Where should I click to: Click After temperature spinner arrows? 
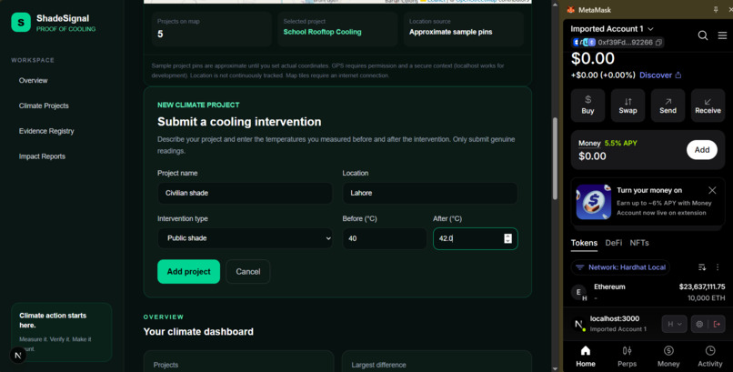pyautogui.click(x=507, y=238)
